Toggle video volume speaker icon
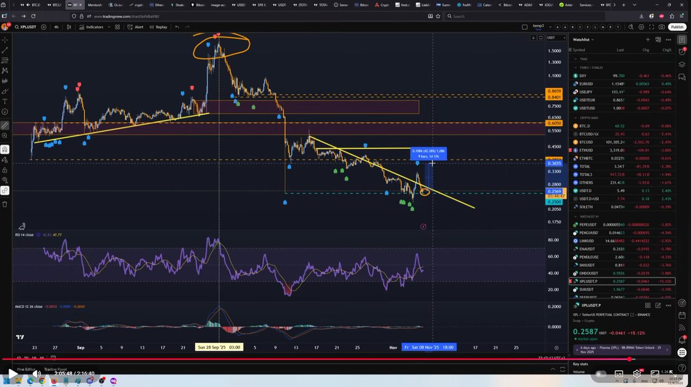The width and height of the screenshot is (691, 387). pos(37,374)
